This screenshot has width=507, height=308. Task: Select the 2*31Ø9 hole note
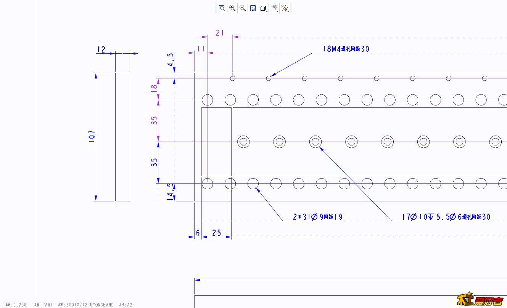click(x=318, y=217)
